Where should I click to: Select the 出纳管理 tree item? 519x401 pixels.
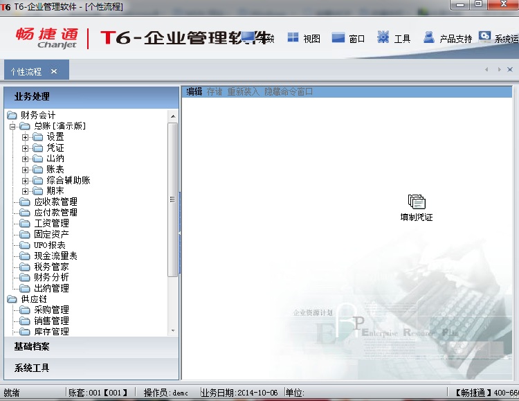click(51, 288)
